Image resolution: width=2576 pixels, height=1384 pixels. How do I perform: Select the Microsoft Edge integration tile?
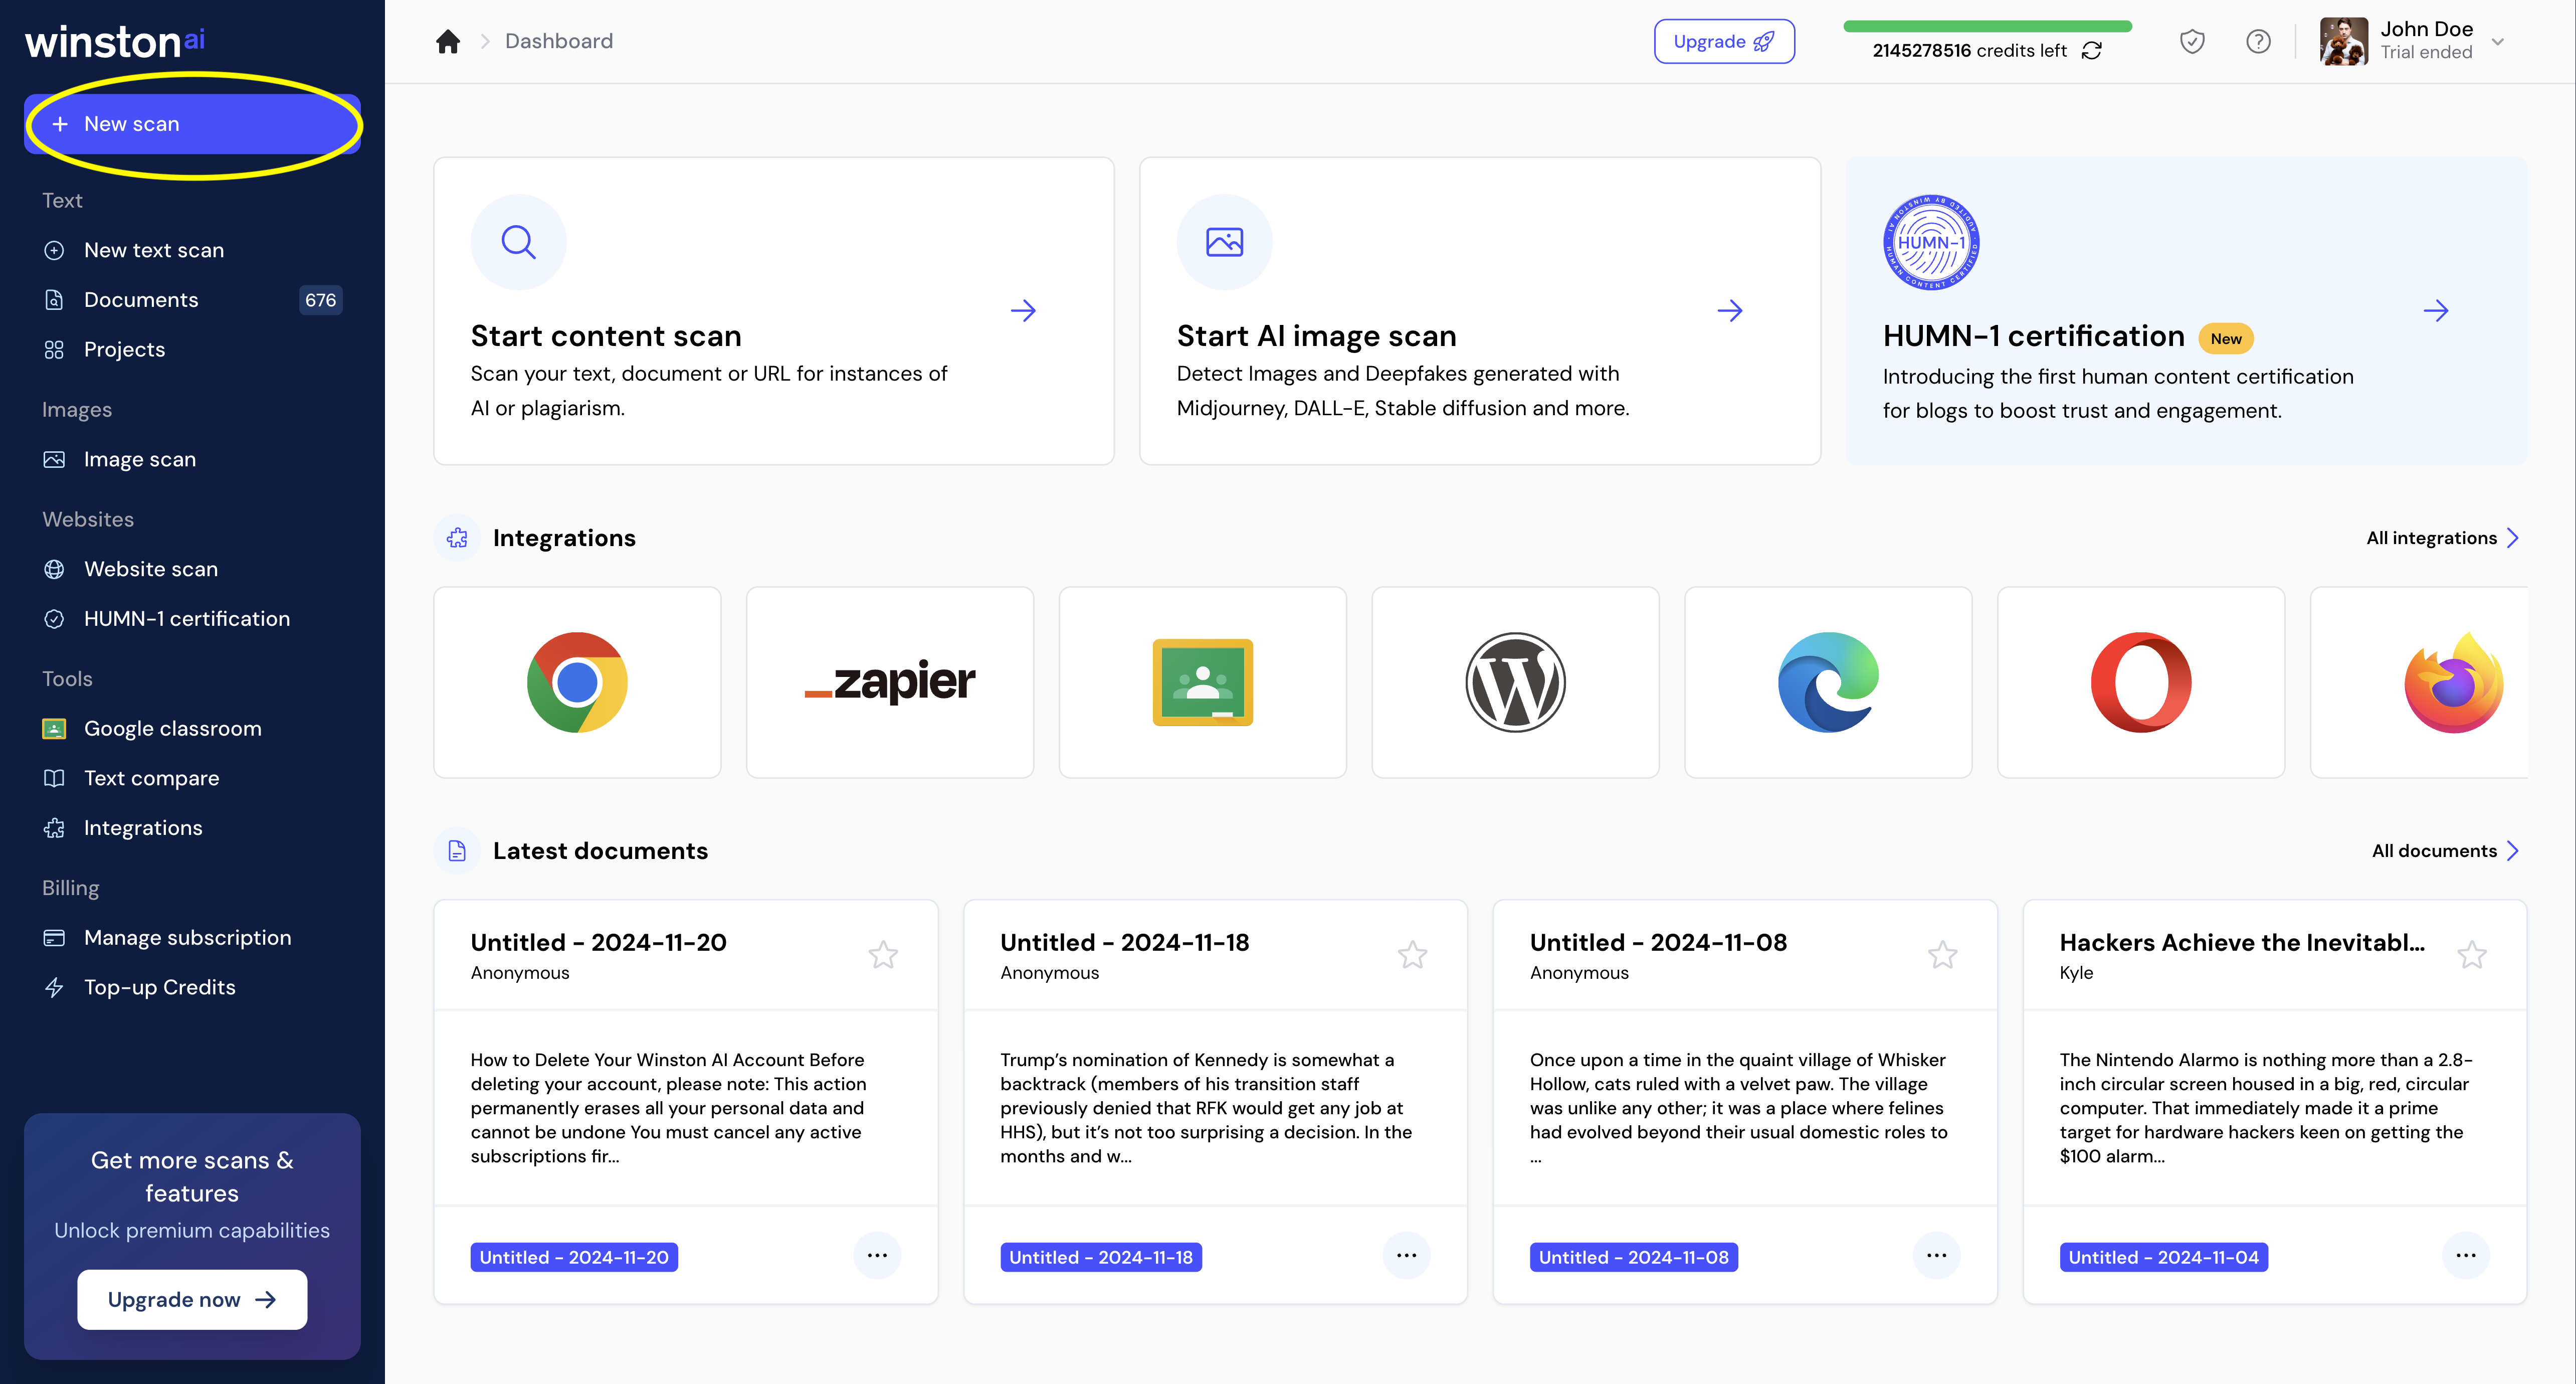point(1827,681)
